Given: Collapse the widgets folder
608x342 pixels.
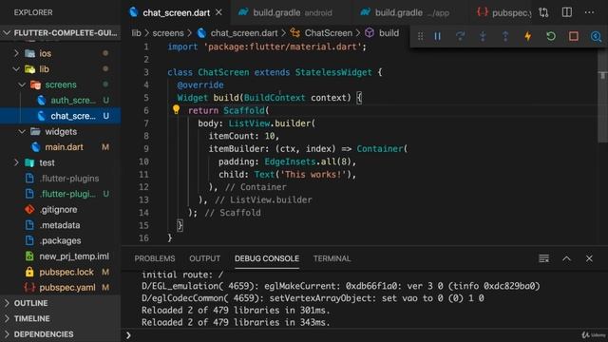Looking at the screenshot, I should (x=22, y=131).
